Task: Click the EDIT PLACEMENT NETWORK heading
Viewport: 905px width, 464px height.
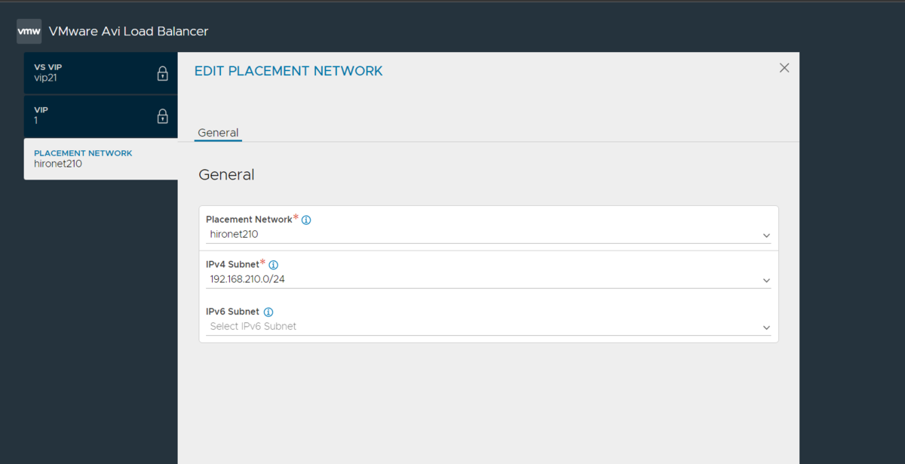Action: 289,71
